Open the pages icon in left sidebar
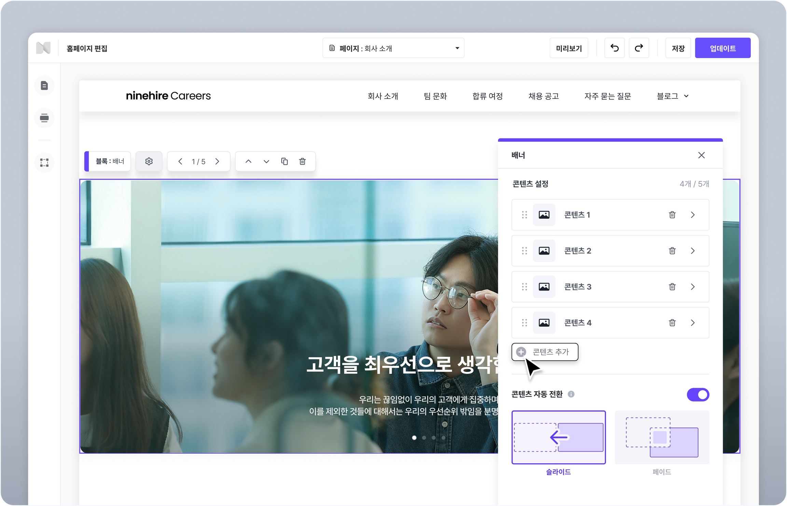Viewport: 787px width, 506px height. (44, 85)
